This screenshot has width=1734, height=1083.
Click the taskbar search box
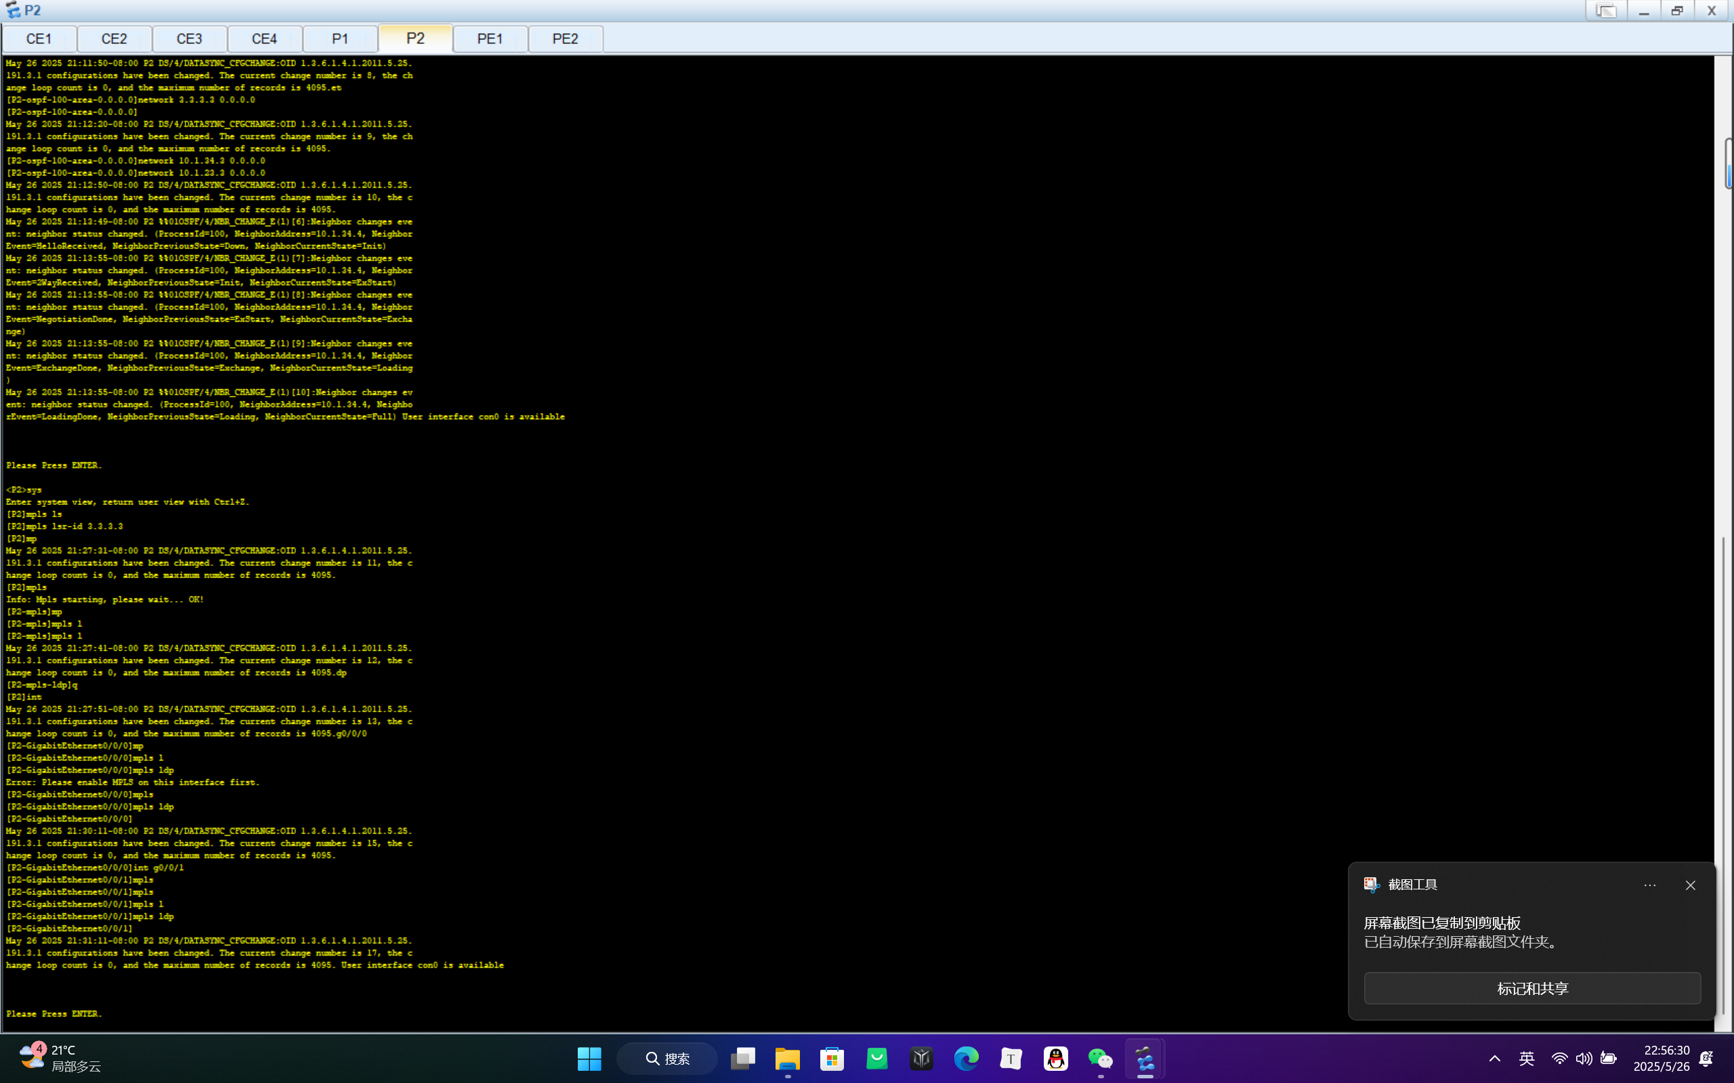(667, 1059)
